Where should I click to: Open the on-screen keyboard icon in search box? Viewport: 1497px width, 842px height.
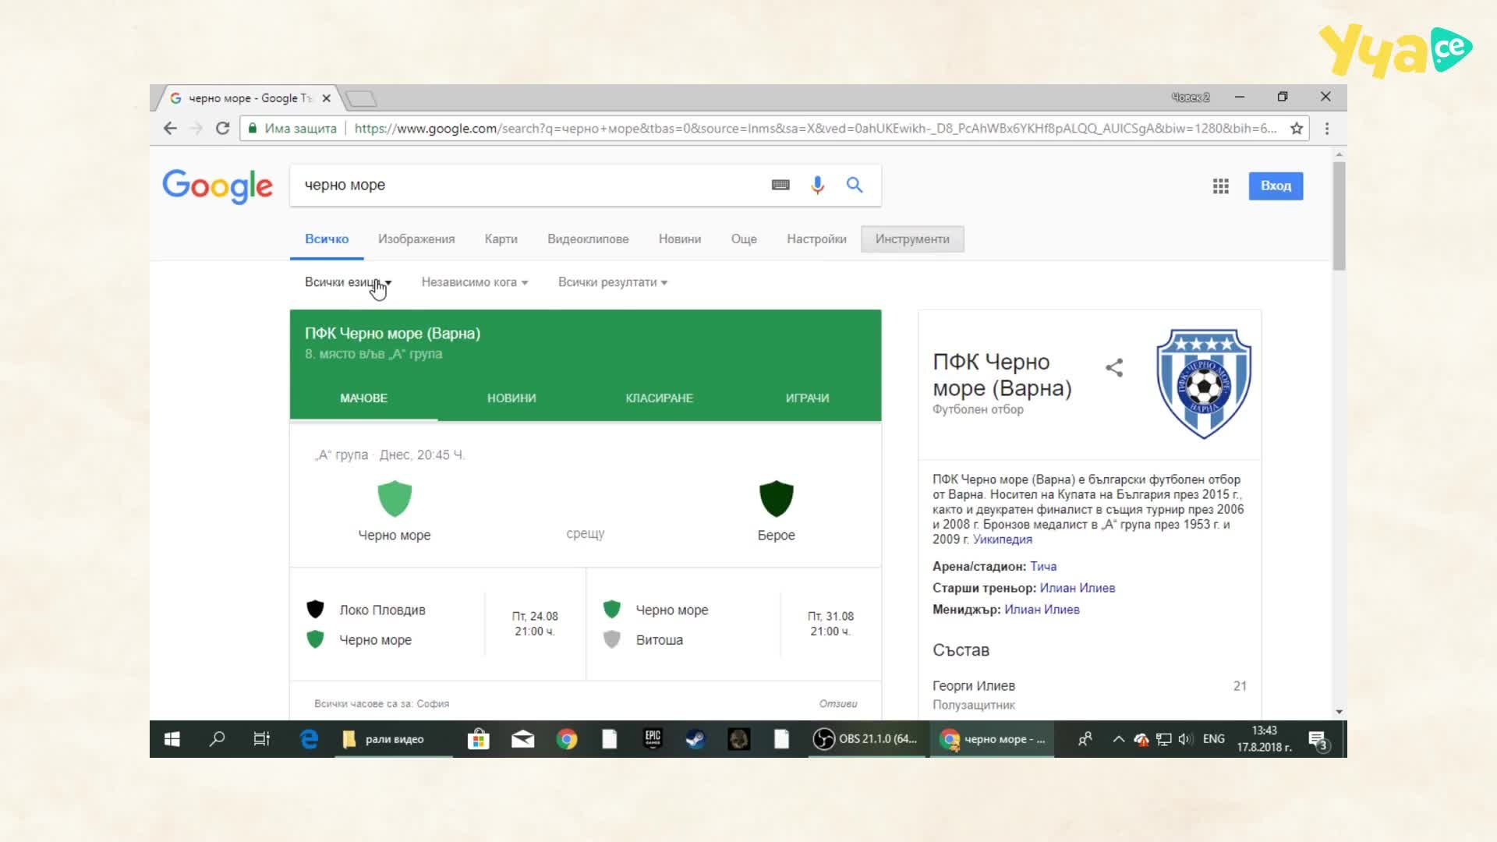[x=780, y=185]
